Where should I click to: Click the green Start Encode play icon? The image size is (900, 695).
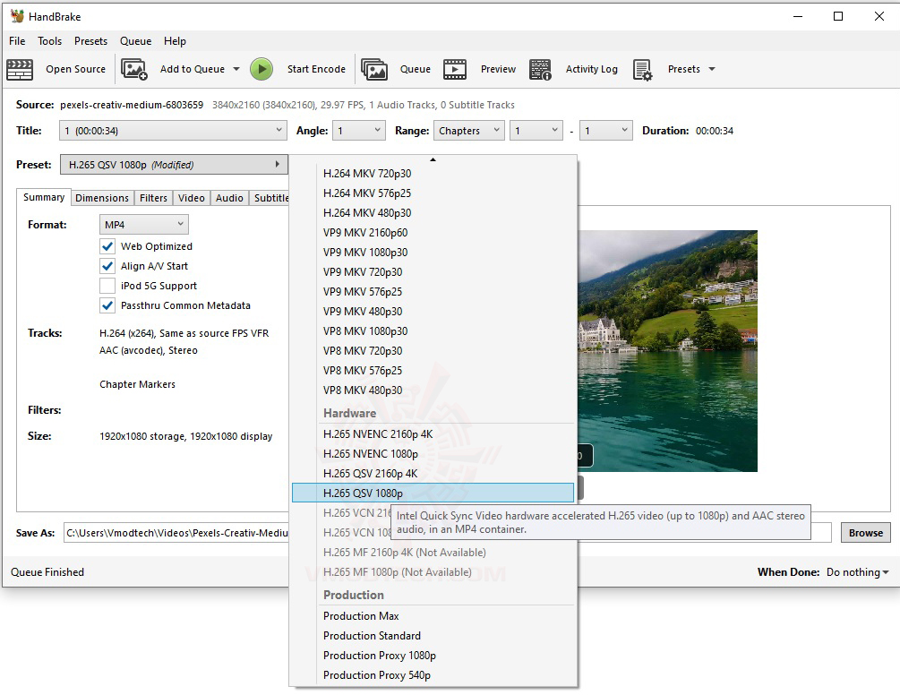coord(261,70)
